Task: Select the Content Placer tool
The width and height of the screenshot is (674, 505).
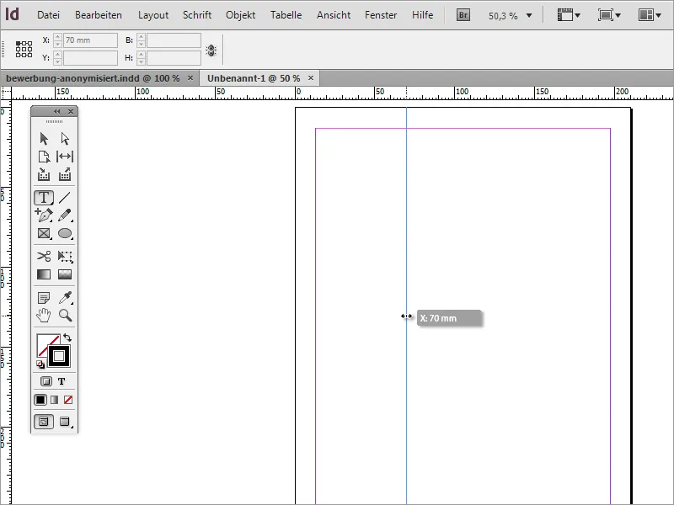Action: (x=65, y=174)
